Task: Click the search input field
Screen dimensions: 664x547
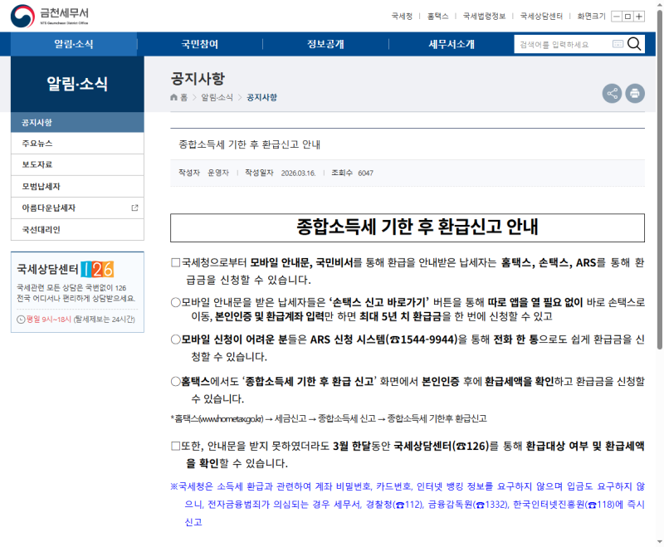Action: click(x=564, y=45)
